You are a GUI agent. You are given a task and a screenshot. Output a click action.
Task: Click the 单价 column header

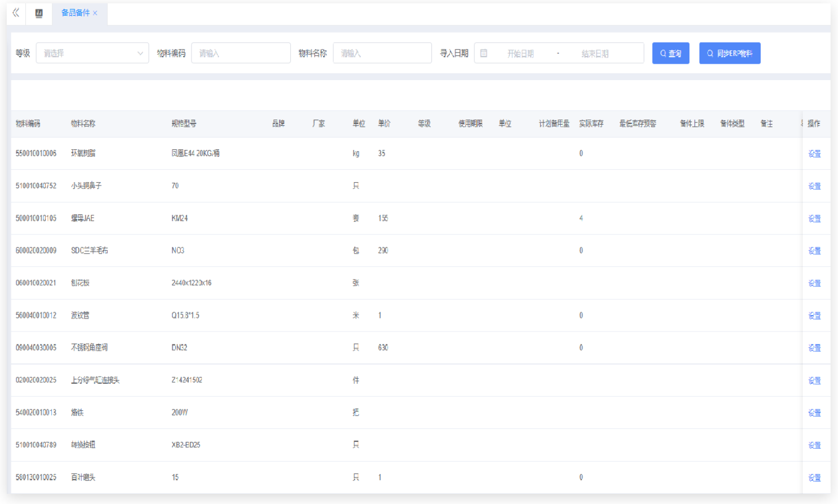[x=384, y=123]
